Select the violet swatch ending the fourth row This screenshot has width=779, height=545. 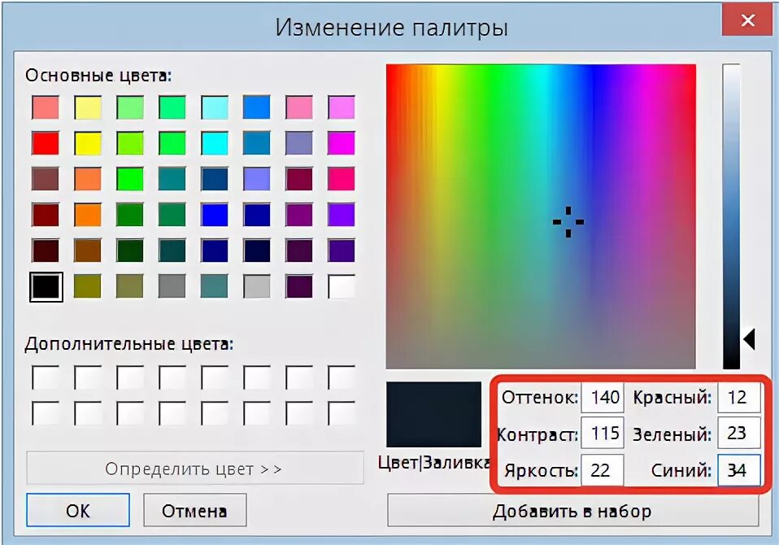coord(342,215)
